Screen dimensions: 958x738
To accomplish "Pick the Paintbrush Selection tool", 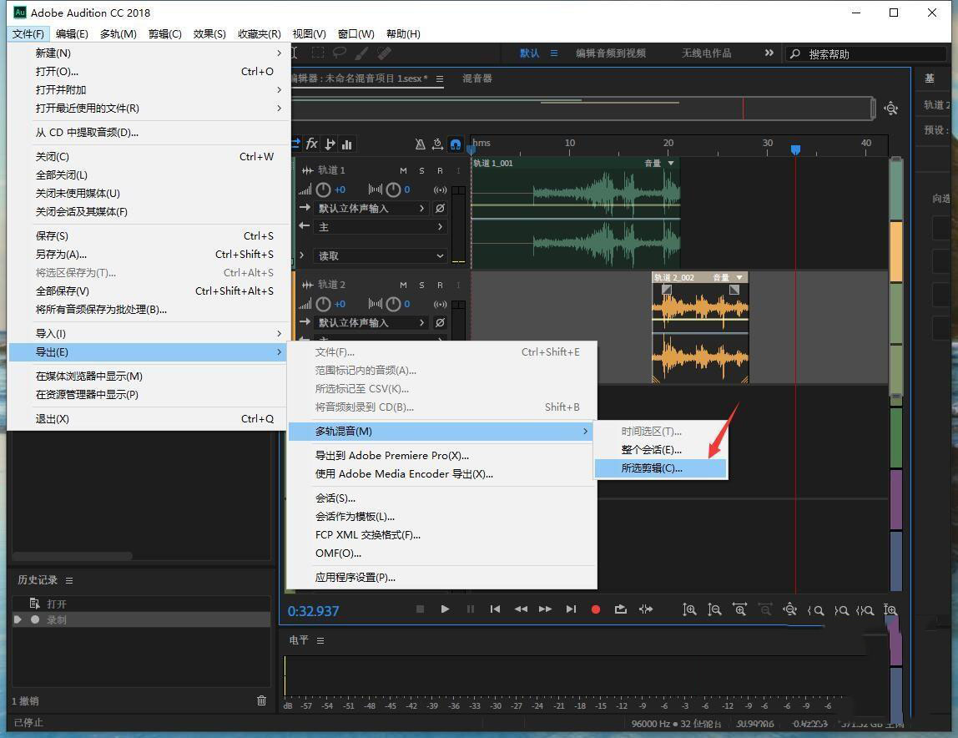I will (x=361, y=53).
